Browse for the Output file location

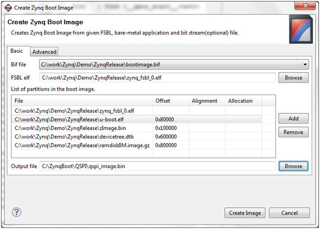point(294,166)
